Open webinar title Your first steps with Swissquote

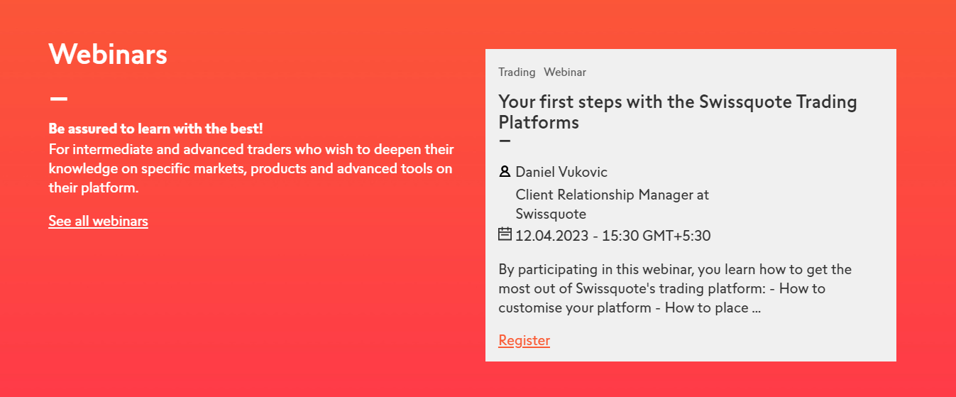pyautogui.click(x=677, y=112)
